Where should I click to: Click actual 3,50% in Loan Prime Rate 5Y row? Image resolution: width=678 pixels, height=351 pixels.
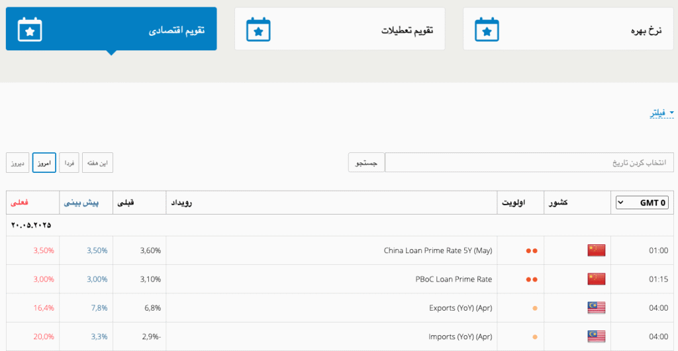(x=44, y=251)
